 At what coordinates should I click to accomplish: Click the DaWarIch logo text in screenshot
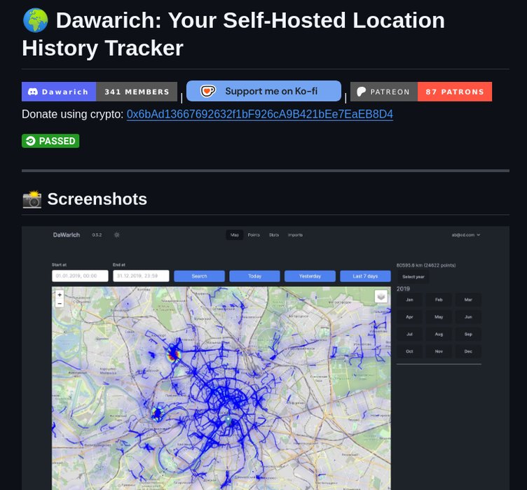[x=67, y=235]
